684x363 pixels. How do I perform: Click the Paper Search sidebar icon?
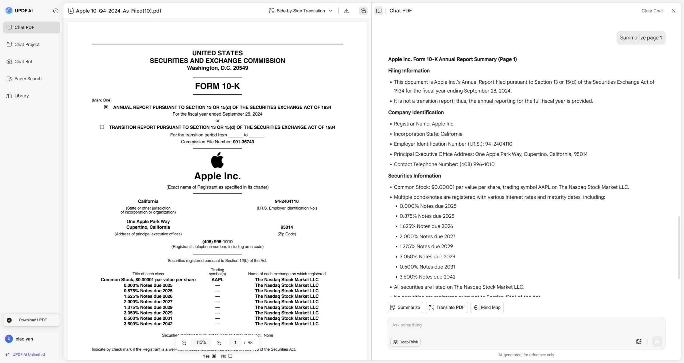(9, 79)
